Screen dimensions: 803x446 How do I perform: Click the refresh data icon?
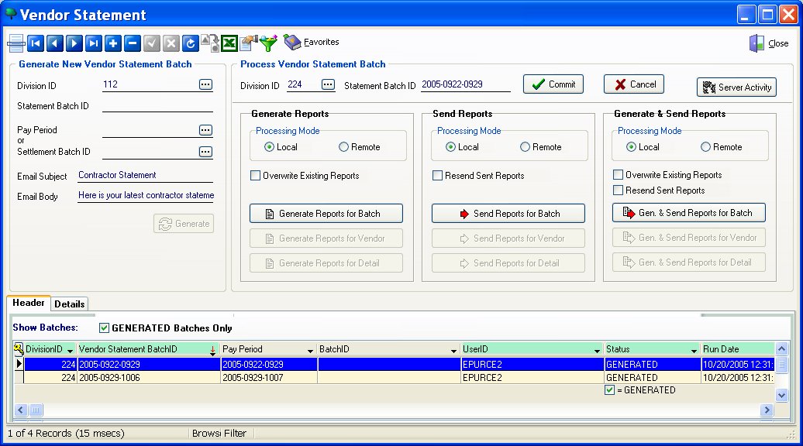pyautogui.click(x=191, y=44)
